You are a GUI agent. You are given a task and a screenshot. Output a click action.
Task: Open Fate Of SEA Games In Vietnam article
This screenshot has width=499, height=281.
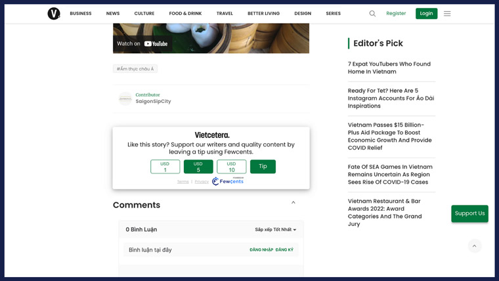tap(390, 175)
